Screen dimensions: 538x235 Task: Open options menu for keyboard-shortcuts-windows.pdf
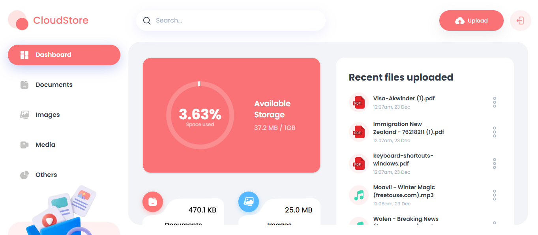494,164
